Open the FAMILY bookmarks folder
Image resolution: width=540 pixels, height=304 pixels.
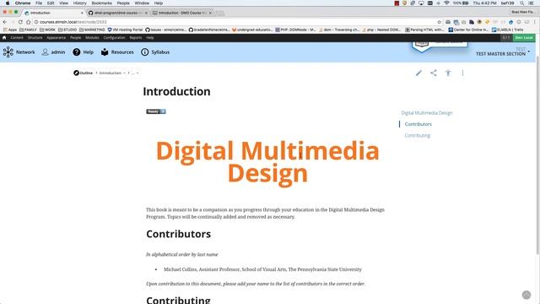(28, 30)
